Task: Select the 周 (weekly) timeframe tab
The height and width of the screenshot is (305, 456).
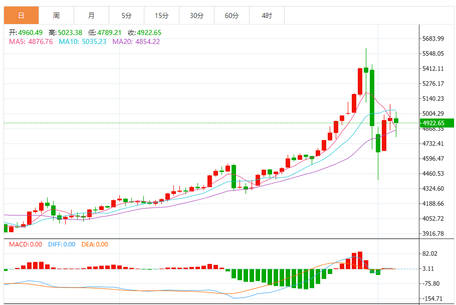Action: 56,15
